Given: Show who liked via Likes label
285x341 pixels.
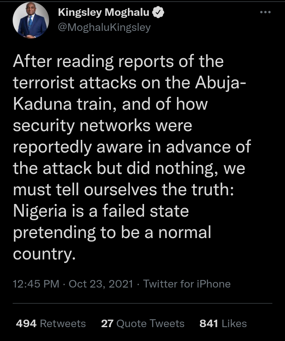Looking at the screenshot, I should pos(234,324).
